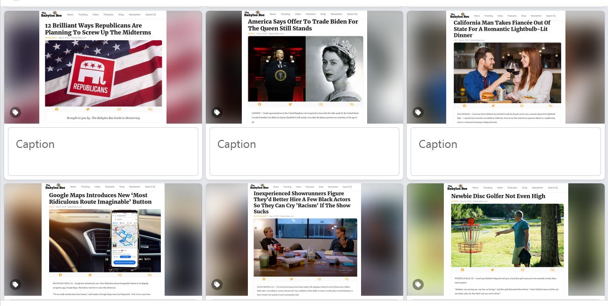The image size is (608, 306).
Task: Select the America Offers To Trade Biden thumbnail
Action: tap(304, 67)
